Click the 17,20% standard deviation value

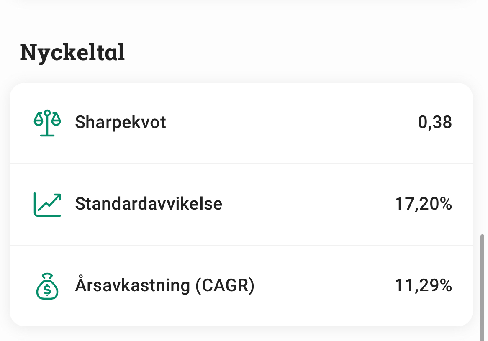click(423, 204)
